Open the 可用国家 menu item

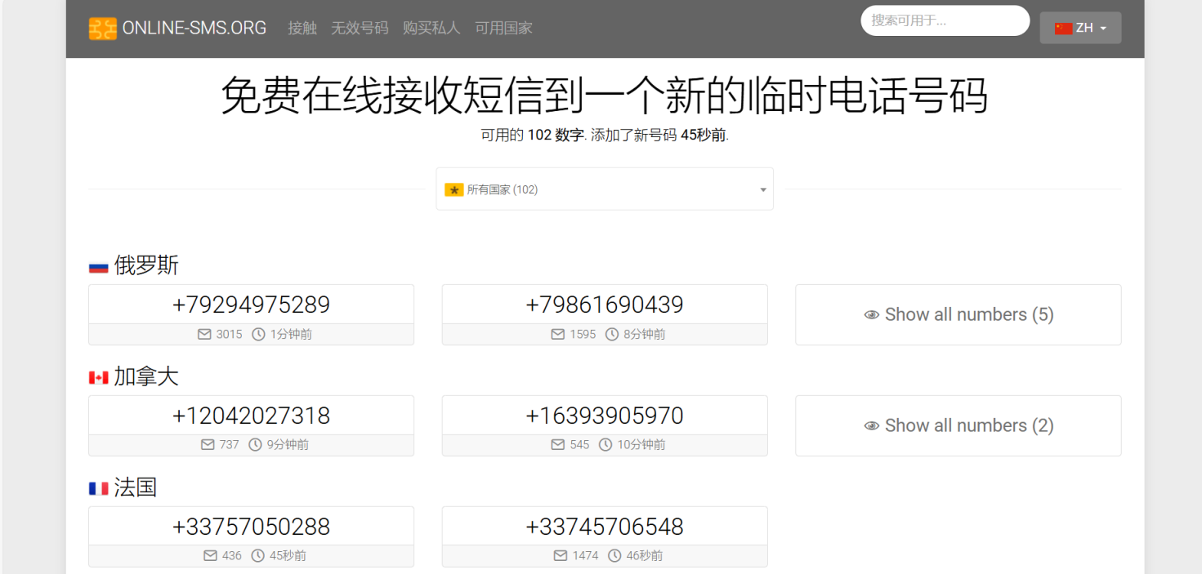tap(503, 27)
